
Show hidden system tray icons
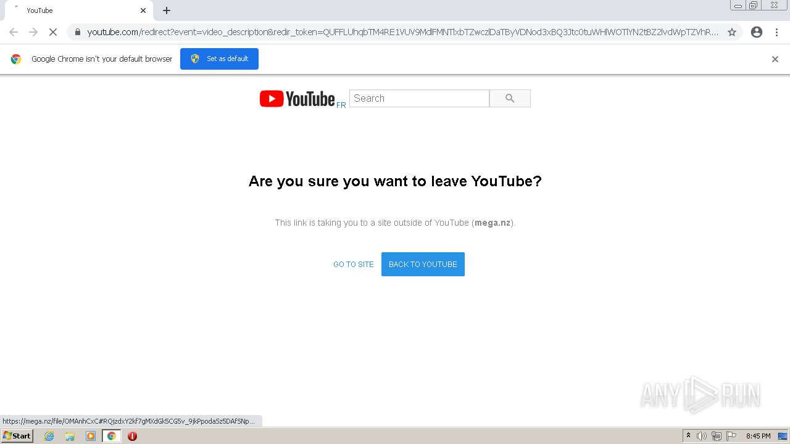click(688, 436)
